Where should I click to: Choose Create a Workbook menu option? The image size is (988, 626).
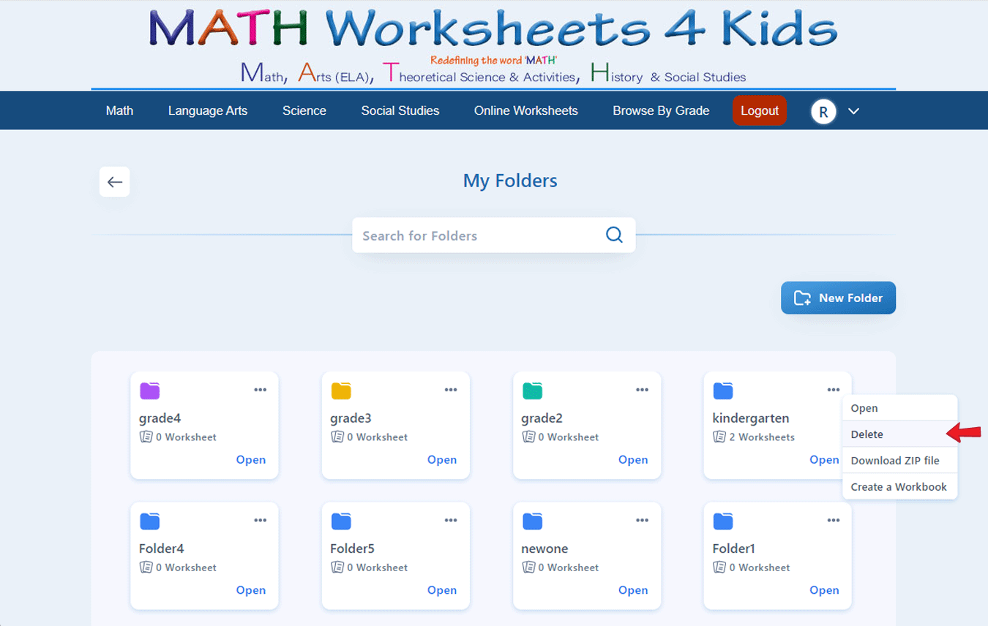(899, 486)
